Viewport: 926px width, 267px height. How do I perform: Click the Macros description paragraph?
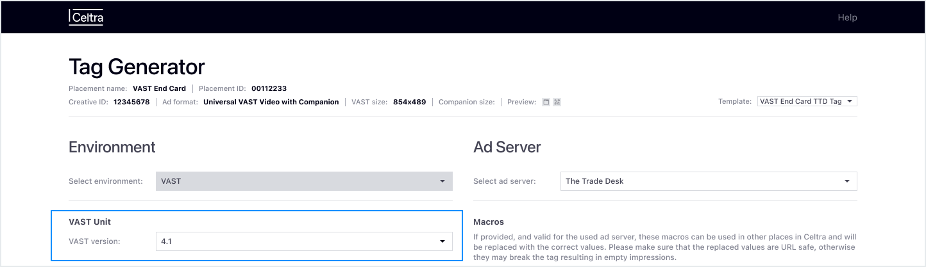[x=664, y=247]
